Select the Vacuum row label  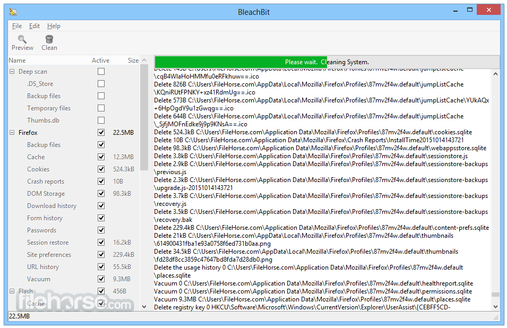coord(38,279)
